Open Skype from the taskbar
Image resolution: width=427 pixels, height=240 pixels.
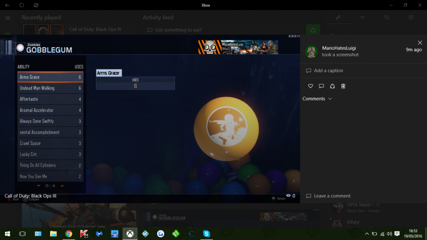click(x=207, y=234)
